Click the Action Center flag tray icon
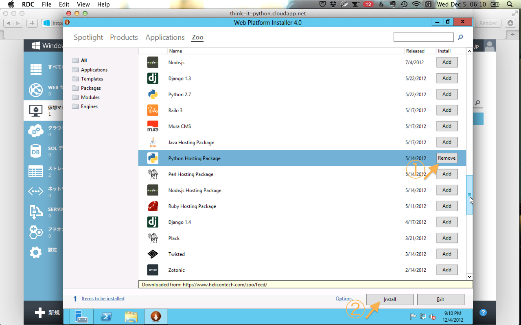 coord(413,316)
